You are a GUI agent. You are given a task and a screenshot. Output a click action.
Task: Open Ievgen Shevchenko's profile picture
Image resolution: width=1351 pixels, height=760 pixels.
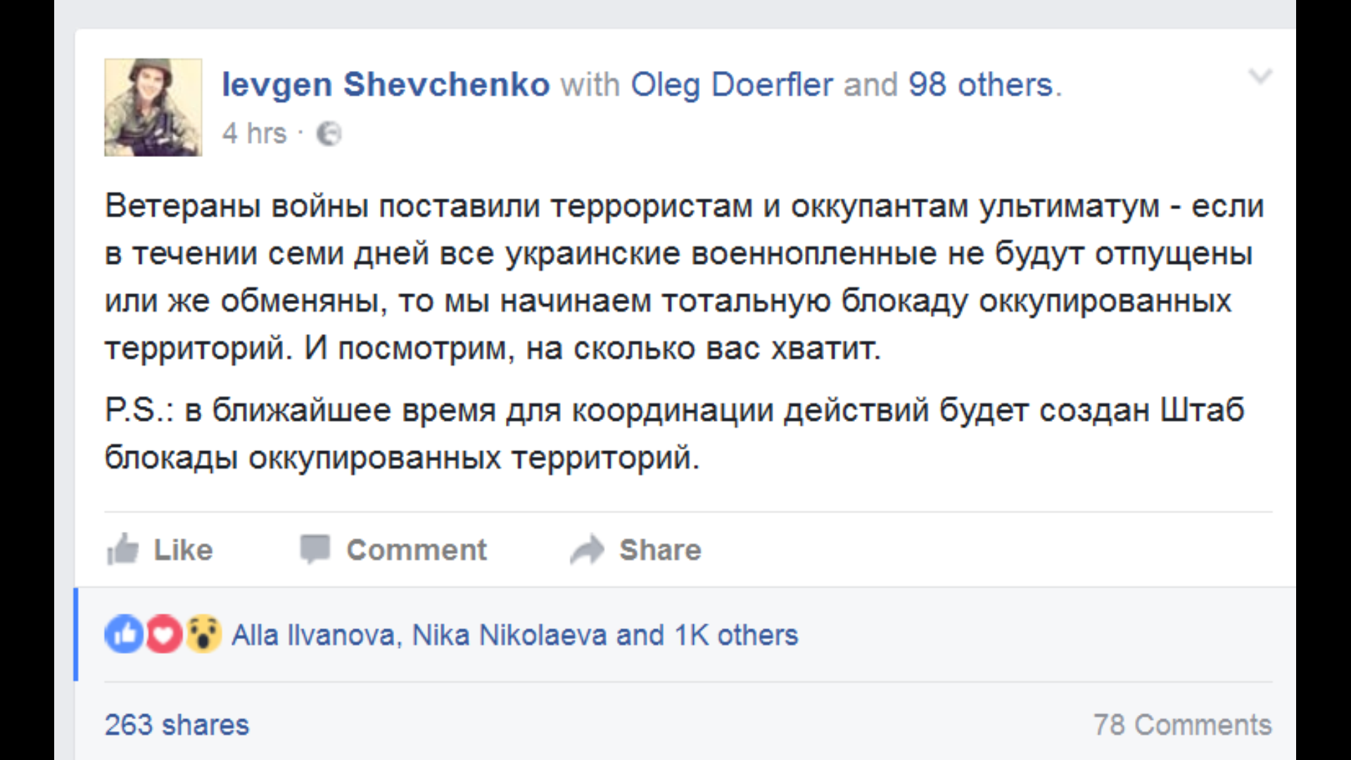coord(153,107)
